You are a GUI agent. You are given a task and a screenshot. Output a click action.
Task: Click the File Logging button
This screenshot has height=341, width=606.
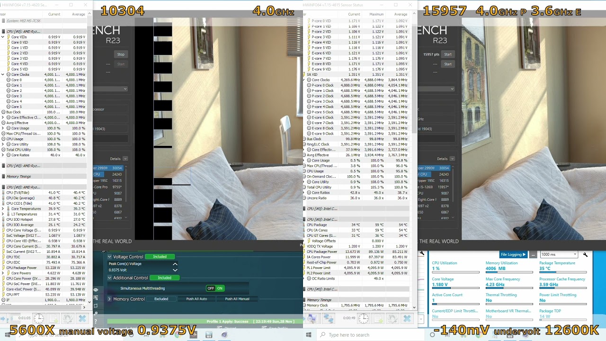click(x=513, y=254)
